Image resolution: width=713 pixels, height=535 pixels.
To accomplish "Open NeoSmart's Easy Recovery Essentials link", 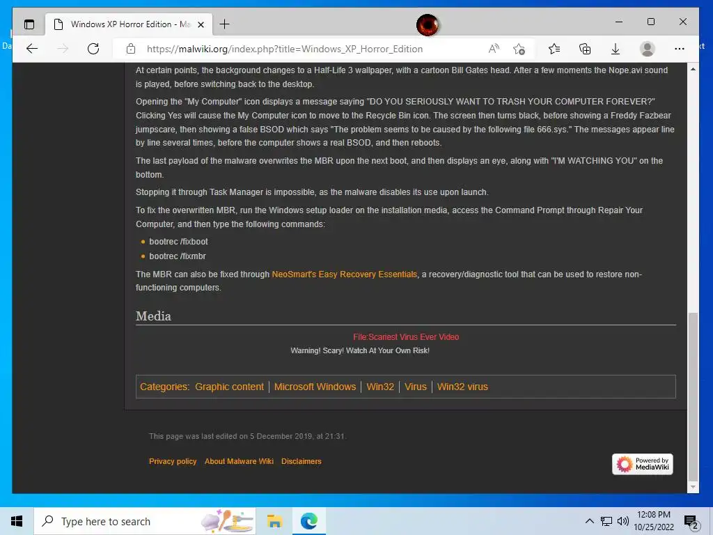I will [x=344, y=274].
